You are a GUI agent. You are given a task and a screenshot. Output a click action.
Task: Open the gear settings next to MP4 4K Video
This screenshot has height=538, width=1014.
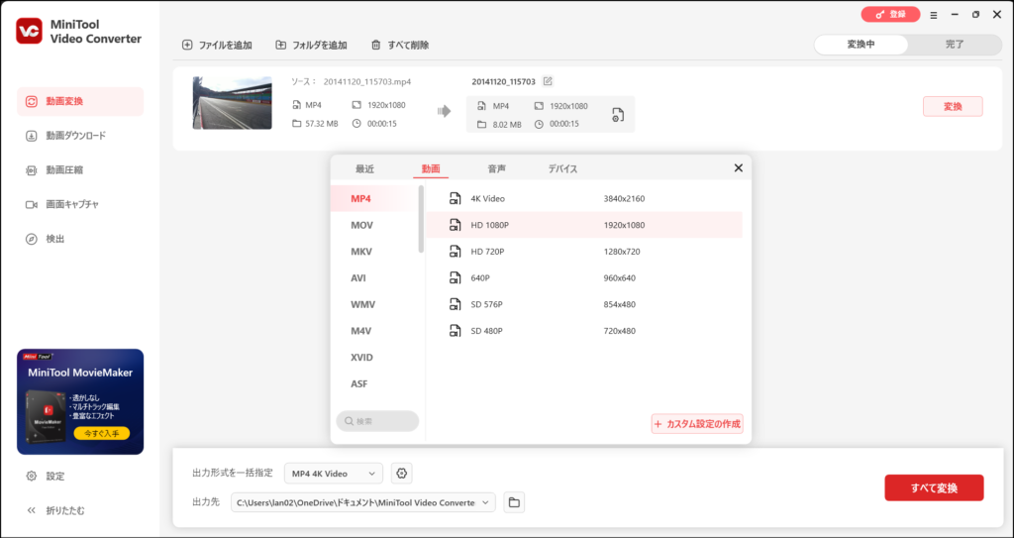[402, 474]
